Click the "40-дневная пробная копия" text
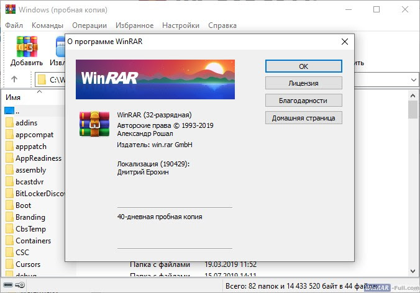The height and width of the screenshot is (293, 420). click(160, 217)
